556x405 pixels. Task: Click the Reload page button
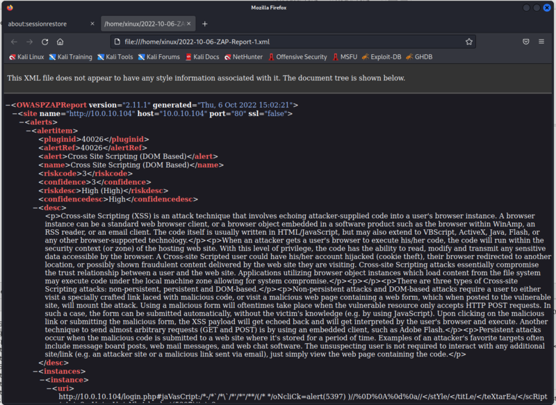tap(45, 42)
